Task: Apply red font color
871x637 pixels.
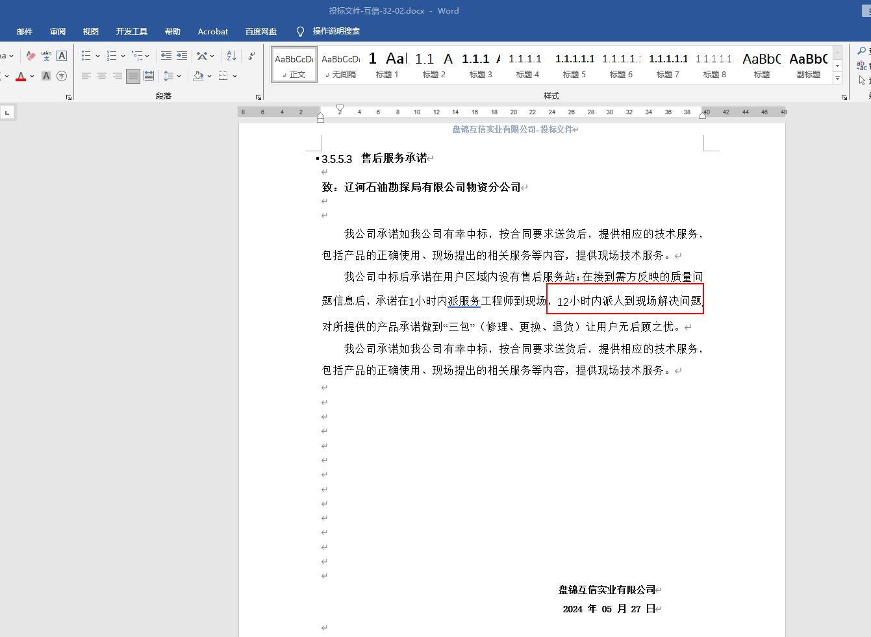Action: click(x=21, y=76)
